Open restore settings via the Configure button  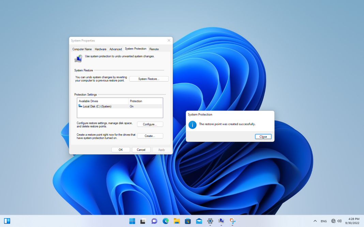click(x=150, y=124)
